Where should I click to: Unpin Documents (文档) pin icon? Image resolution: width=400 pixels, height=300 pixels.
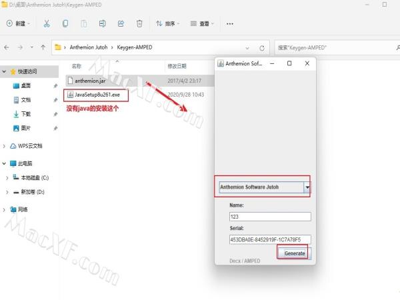point(55,100)
